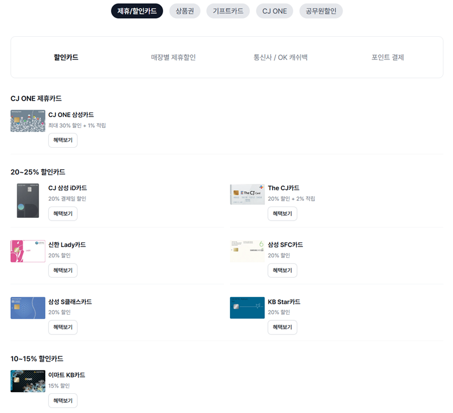Click the 10~15% 할인카드 heading
Image resolution: width=453 pixels, height=413 pixels.
tap(37, 359)
